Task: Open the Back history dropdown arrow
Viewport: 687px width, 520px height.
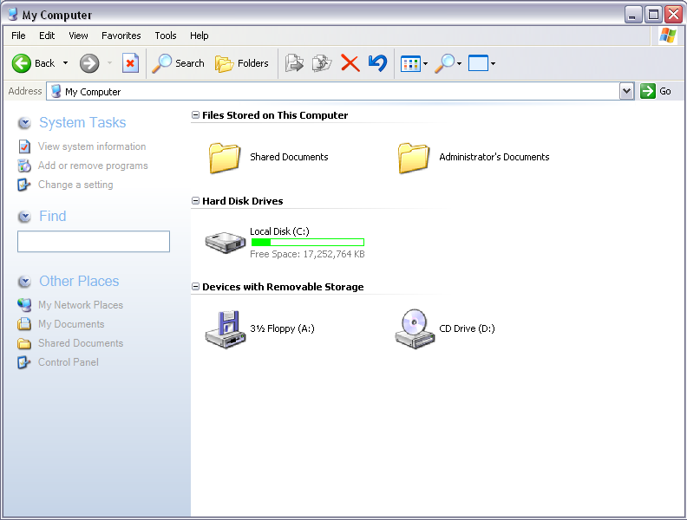Action: 65,63
